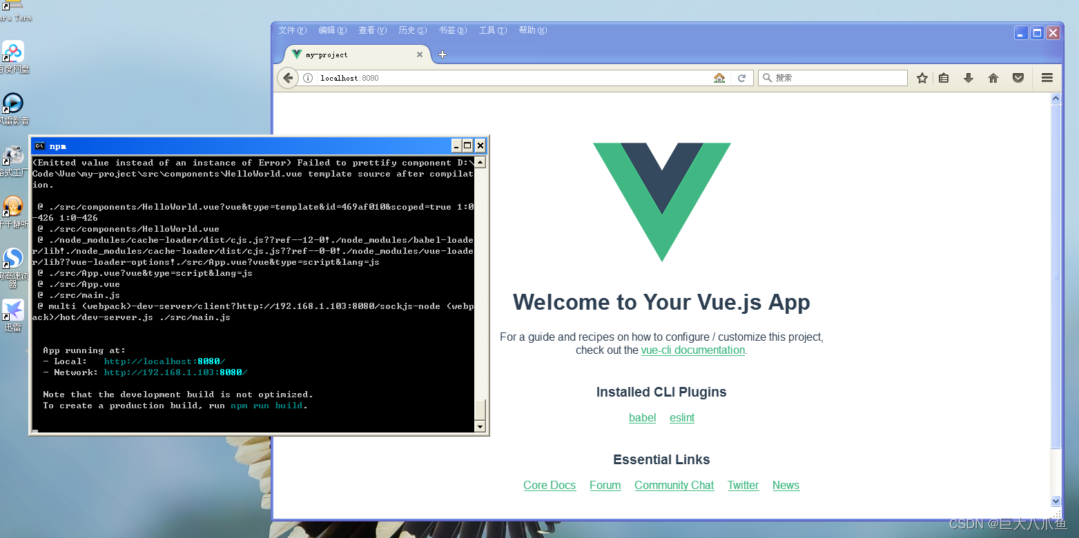Open Sogou high-speed browser desktop shortcut
The width and height of the screenshot is (1079, 538).
point(13,267)
